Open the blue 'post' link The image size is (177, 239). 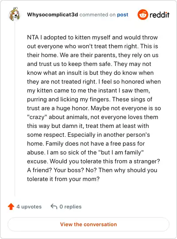point(123,15)
